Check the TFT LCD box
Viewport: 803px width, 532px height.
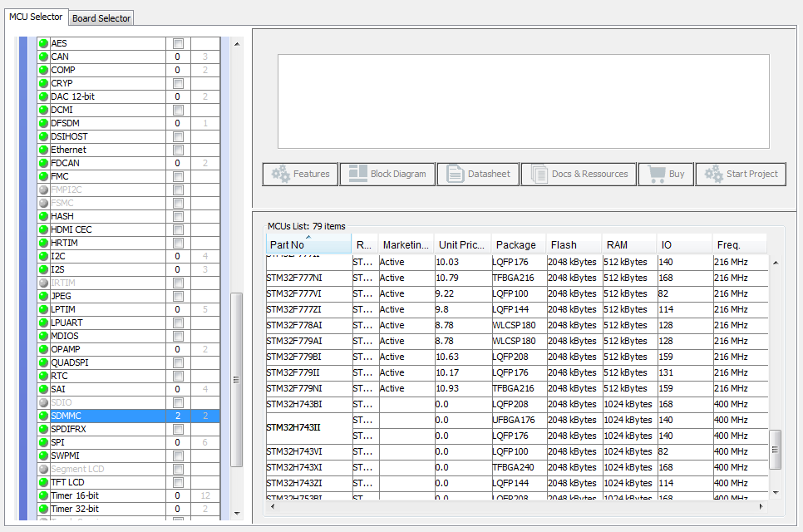coord(178,483)
